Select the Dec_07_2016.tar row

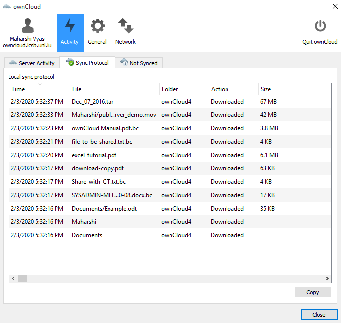coord(92,102)
